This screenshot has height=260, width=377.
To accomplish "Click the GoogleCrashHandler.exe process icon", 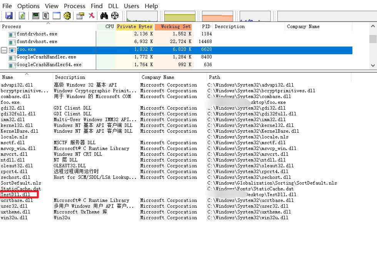I will pos(12,58).
